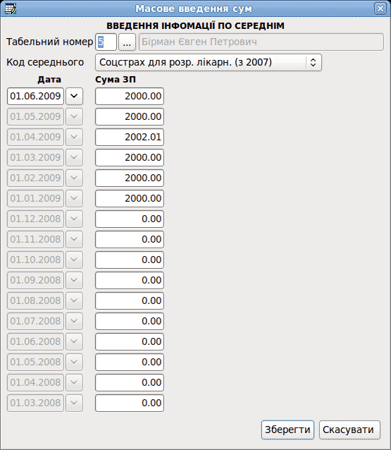Image resolution: width=391 pixels, height=450 pixels.
Task: Click the disabled dropdown arrow next to 01.05.2009
Action: [x=74, y=116]
